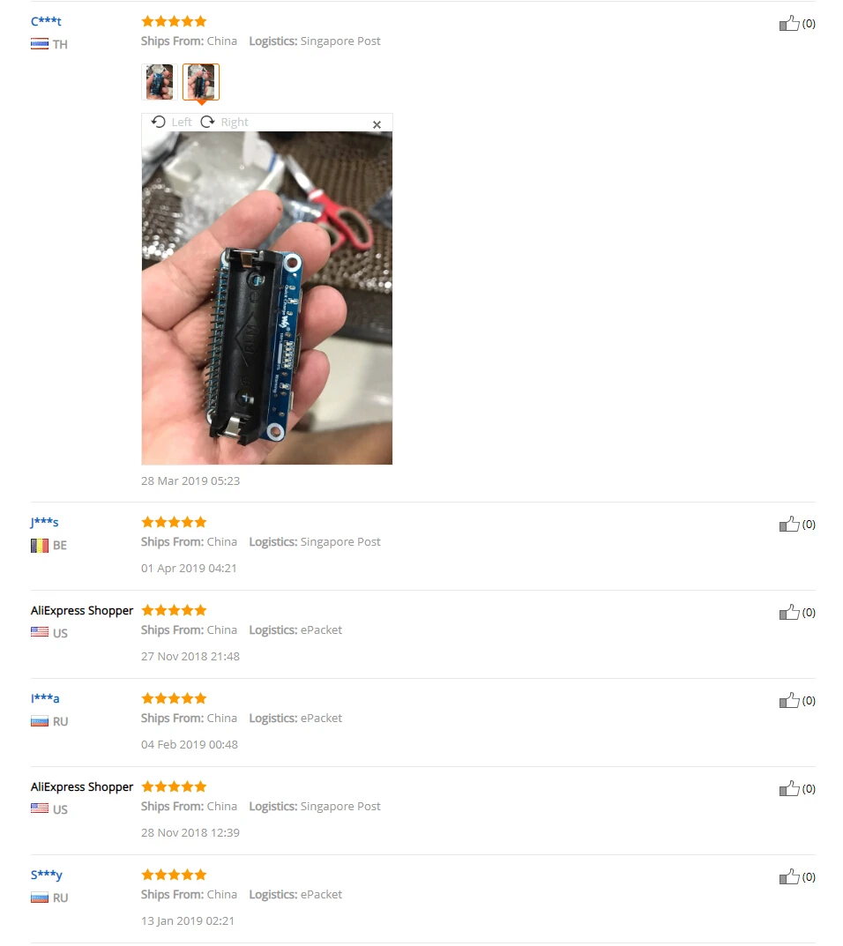Click the Belgium flag icon
This screenshot has width=843, height=946.
40,546
